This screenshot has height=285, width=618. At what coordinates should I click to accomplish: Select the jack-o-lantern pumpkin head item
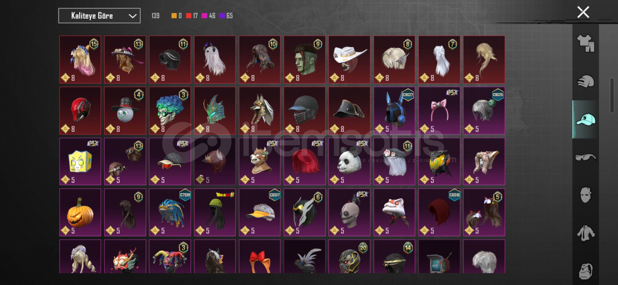click(80, 212)
